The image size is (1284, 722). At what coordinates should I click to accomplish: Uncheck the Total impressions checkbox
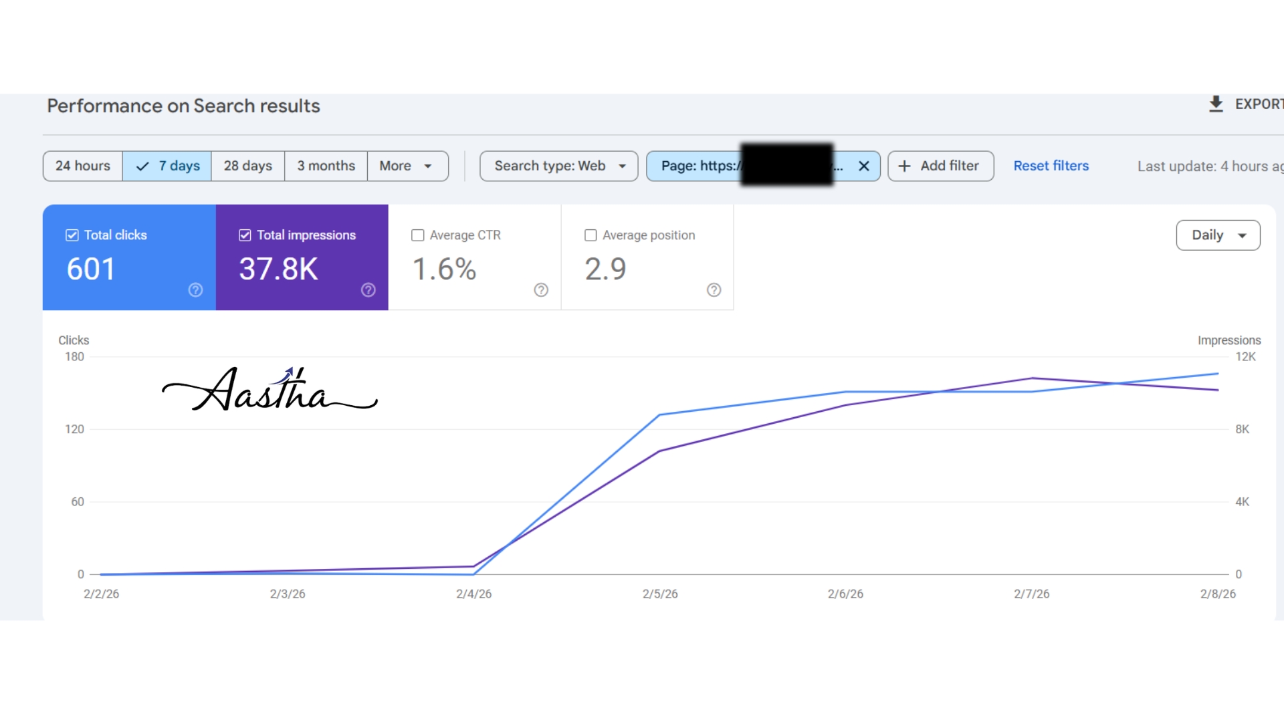pos(245,235)
